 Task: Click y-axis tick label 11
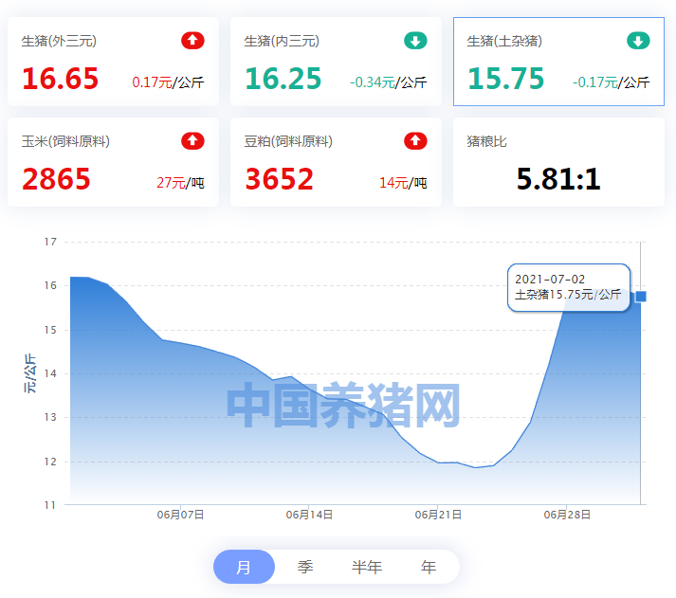coord(50,505)
